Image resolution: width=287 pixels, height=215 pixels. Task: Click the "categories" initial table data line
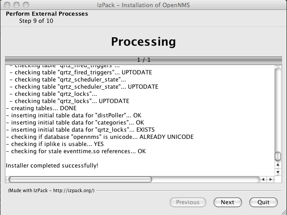[75, 123]
